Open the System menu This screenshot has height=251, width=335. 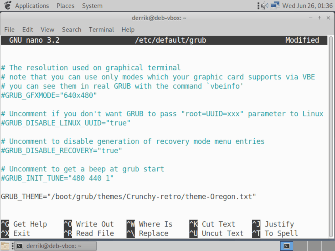click(92, 6)
